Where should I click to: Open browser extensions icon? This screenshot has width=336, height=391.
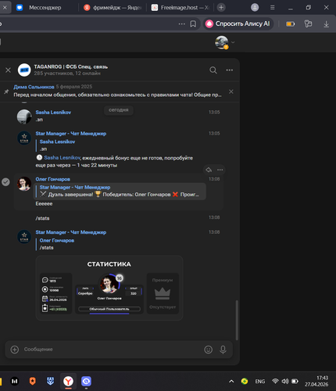[x=308, y=24]
